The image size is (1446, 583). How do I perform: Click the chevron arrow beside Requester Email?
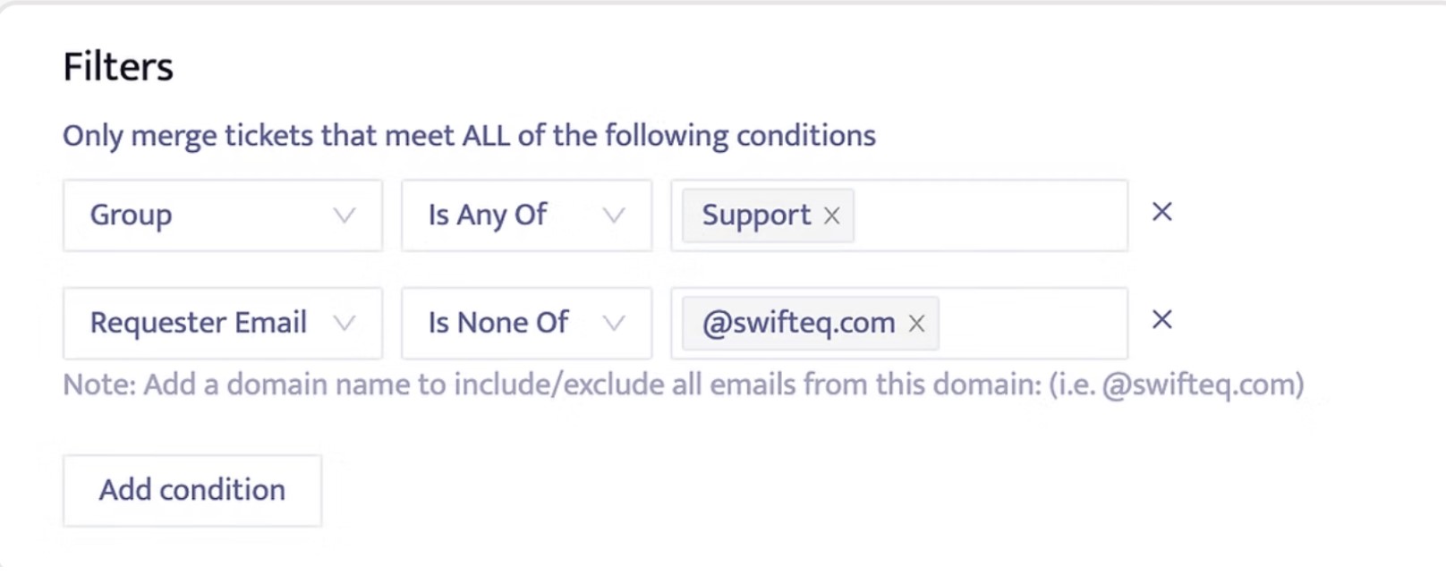tap(344, 324)
